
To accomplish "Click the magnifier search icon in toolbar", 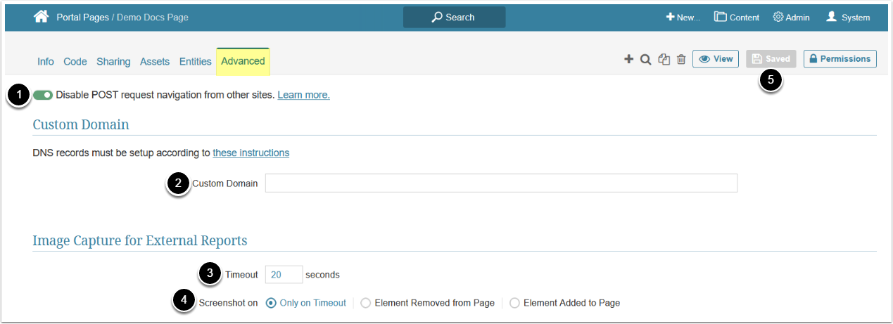I will (x=645, y=59).
